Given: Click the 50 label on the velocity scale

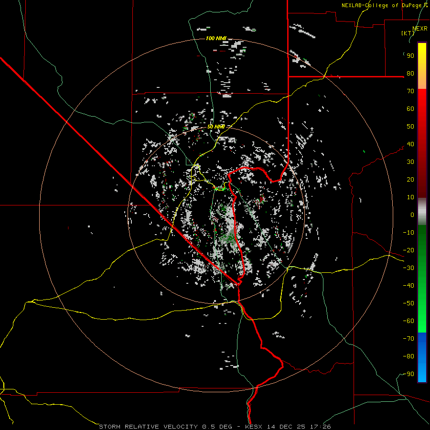Looking at the screenshot, I should (410, 127).
